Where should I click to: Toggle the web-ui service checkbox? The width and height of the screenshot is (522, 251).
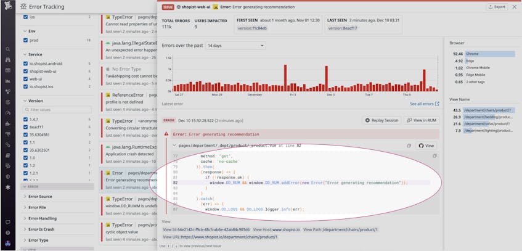[x=26, y=79]
